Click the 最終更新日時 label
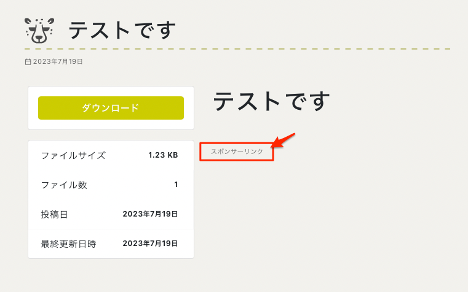Screen dimensions: 468x292 click(x=68, y=244)
